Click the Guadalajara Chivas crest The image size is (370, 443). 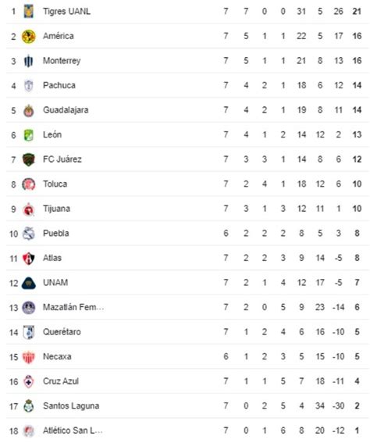(29, 110)
